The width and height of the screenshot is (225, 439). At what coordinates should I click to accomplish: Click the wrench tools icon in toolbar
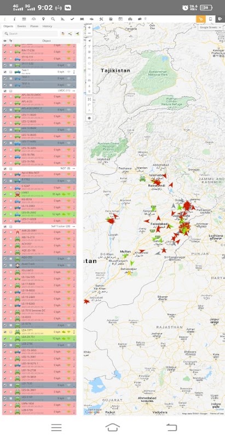pos(101,19)
